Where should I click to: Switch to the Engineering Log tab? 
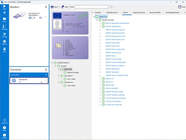(x=139, y=13)
